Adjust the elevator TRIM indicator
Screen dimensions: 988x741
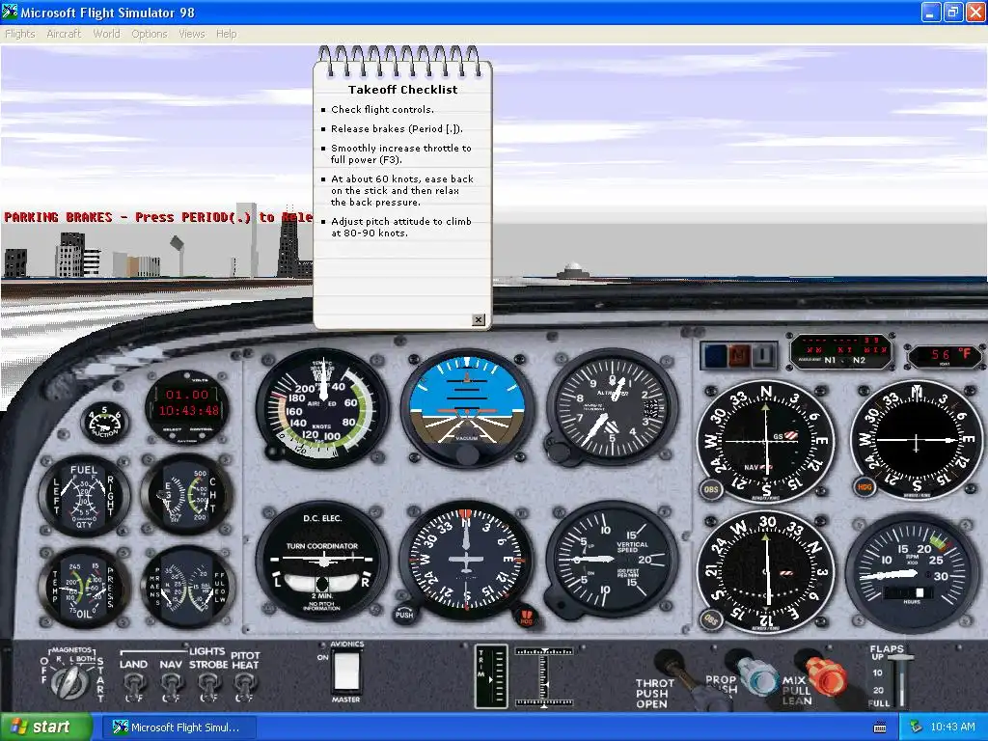[x=491, y=676]
